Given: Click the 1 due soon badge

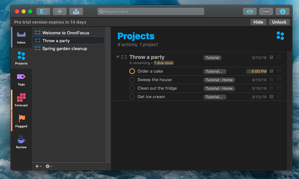Looking at the screenshot, I should pos(163,63).
